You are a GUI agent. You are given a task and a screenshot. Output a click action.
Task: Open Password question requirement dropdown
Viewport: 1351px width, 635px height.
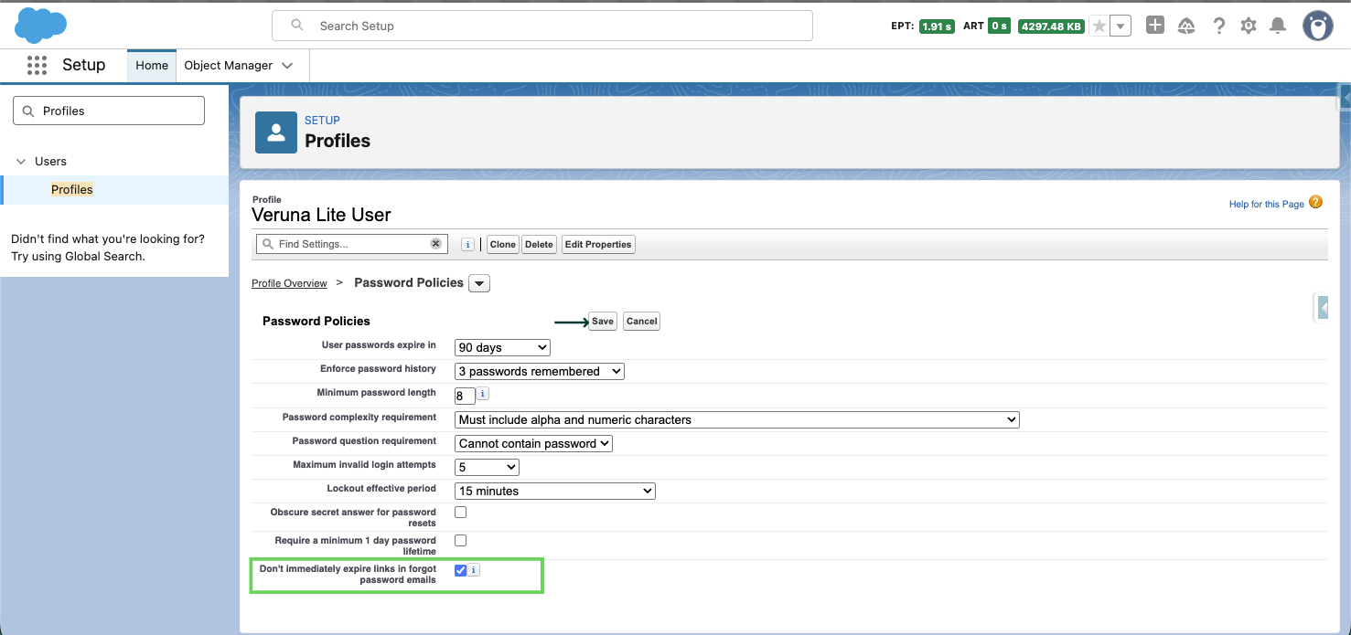(533, 443)
